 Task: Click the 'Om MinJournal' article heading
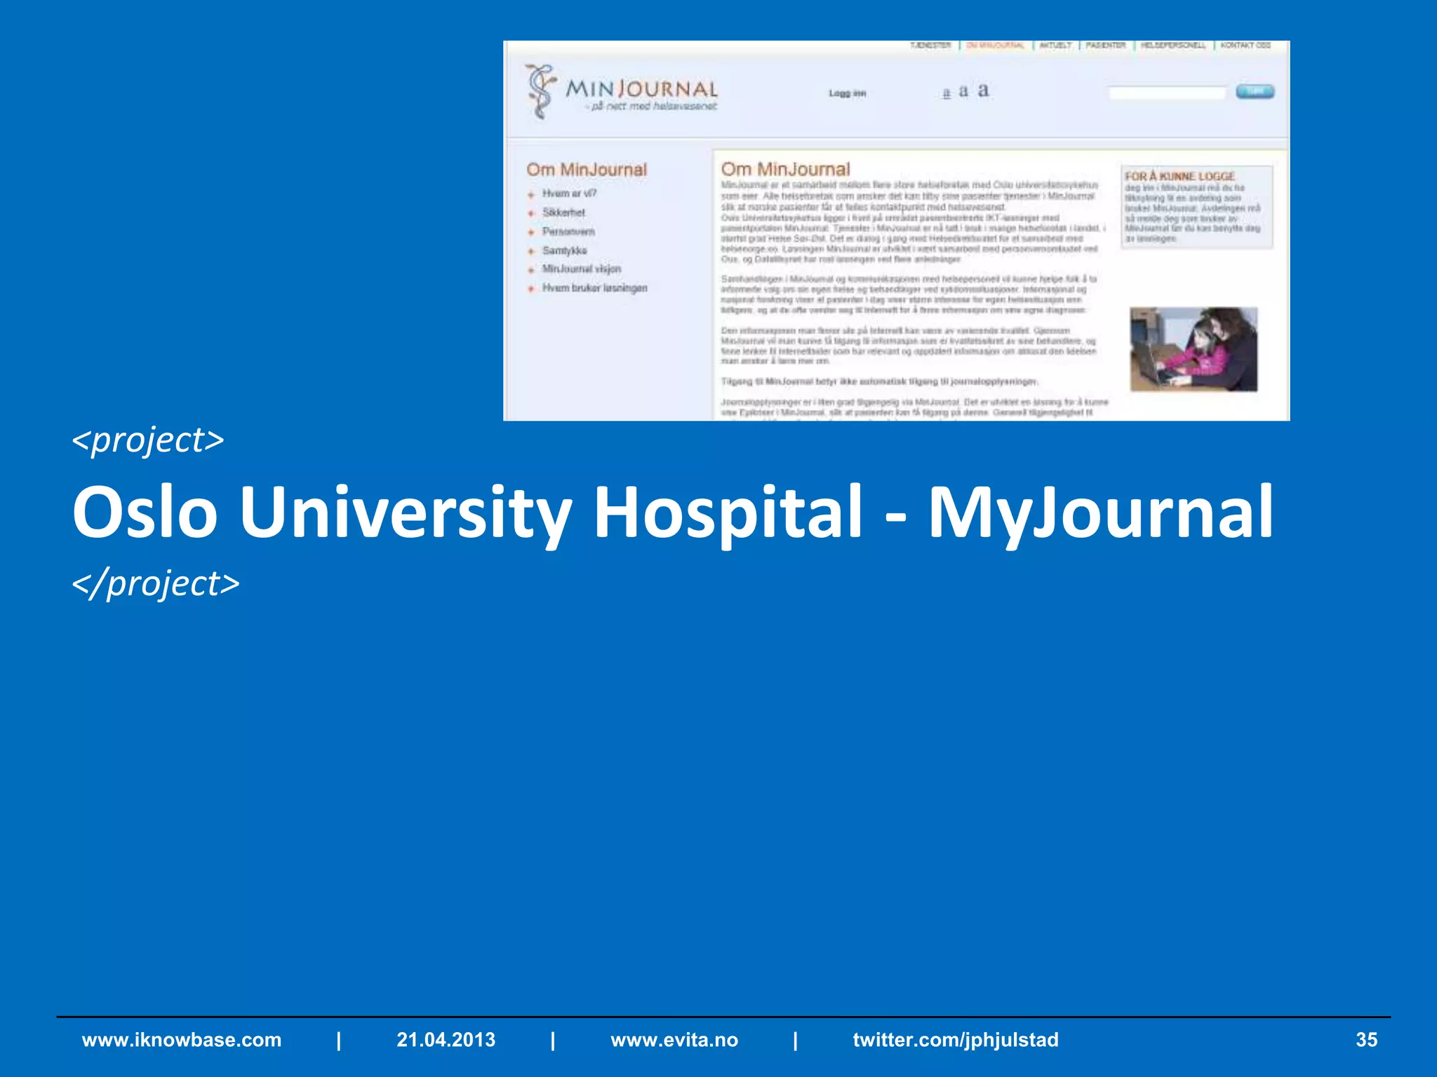tap(785, 169)
